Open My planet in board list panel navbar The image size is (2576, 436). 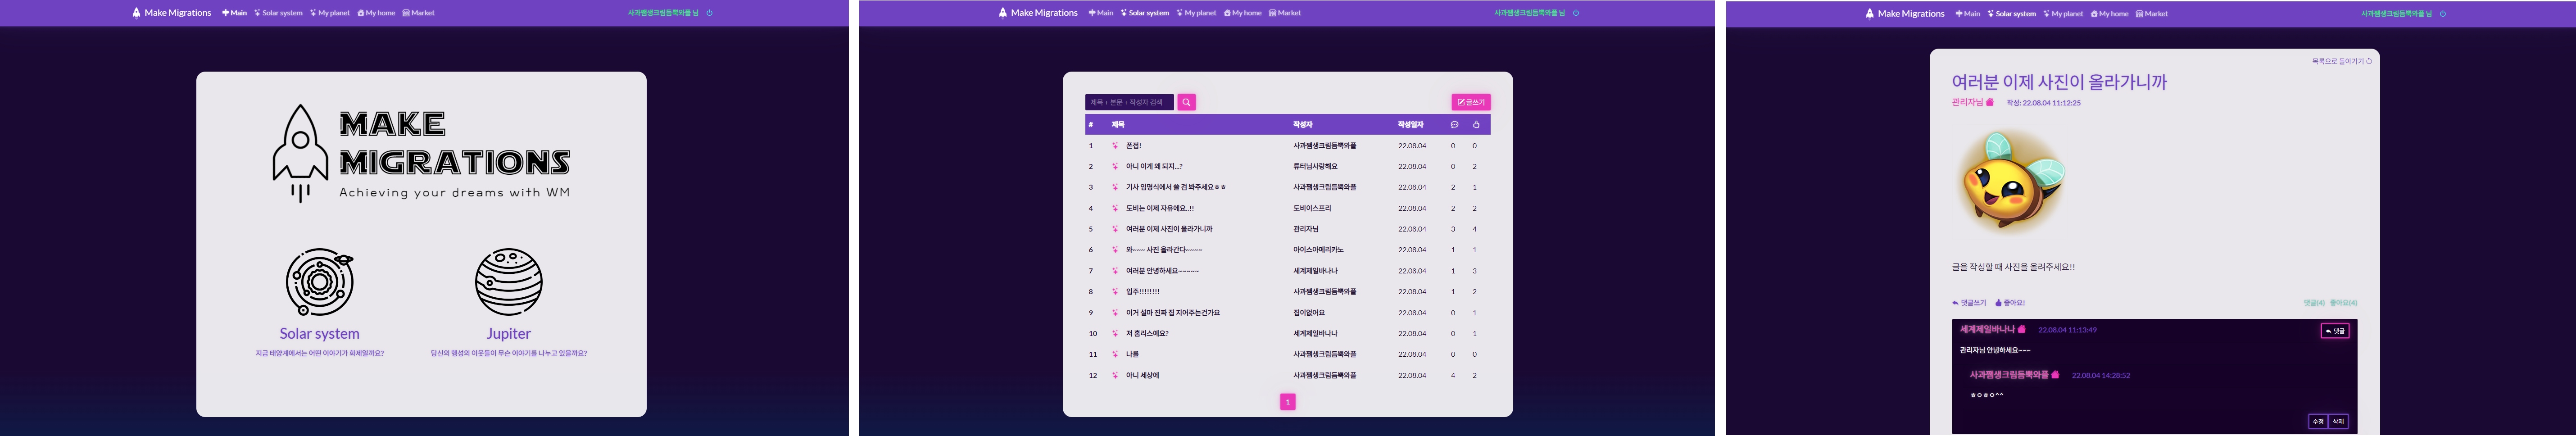pos(1197,13)
